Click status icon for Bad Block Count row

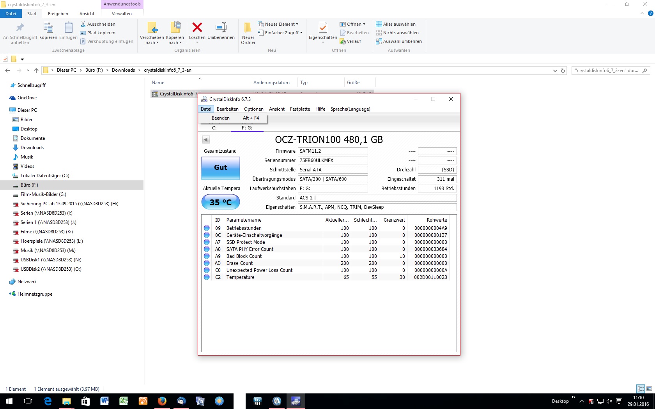pyautogui.click(x=207, y=256)
